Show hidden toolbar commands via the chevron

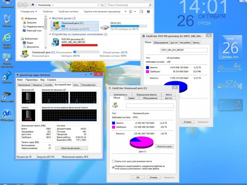tap(126, 11)
